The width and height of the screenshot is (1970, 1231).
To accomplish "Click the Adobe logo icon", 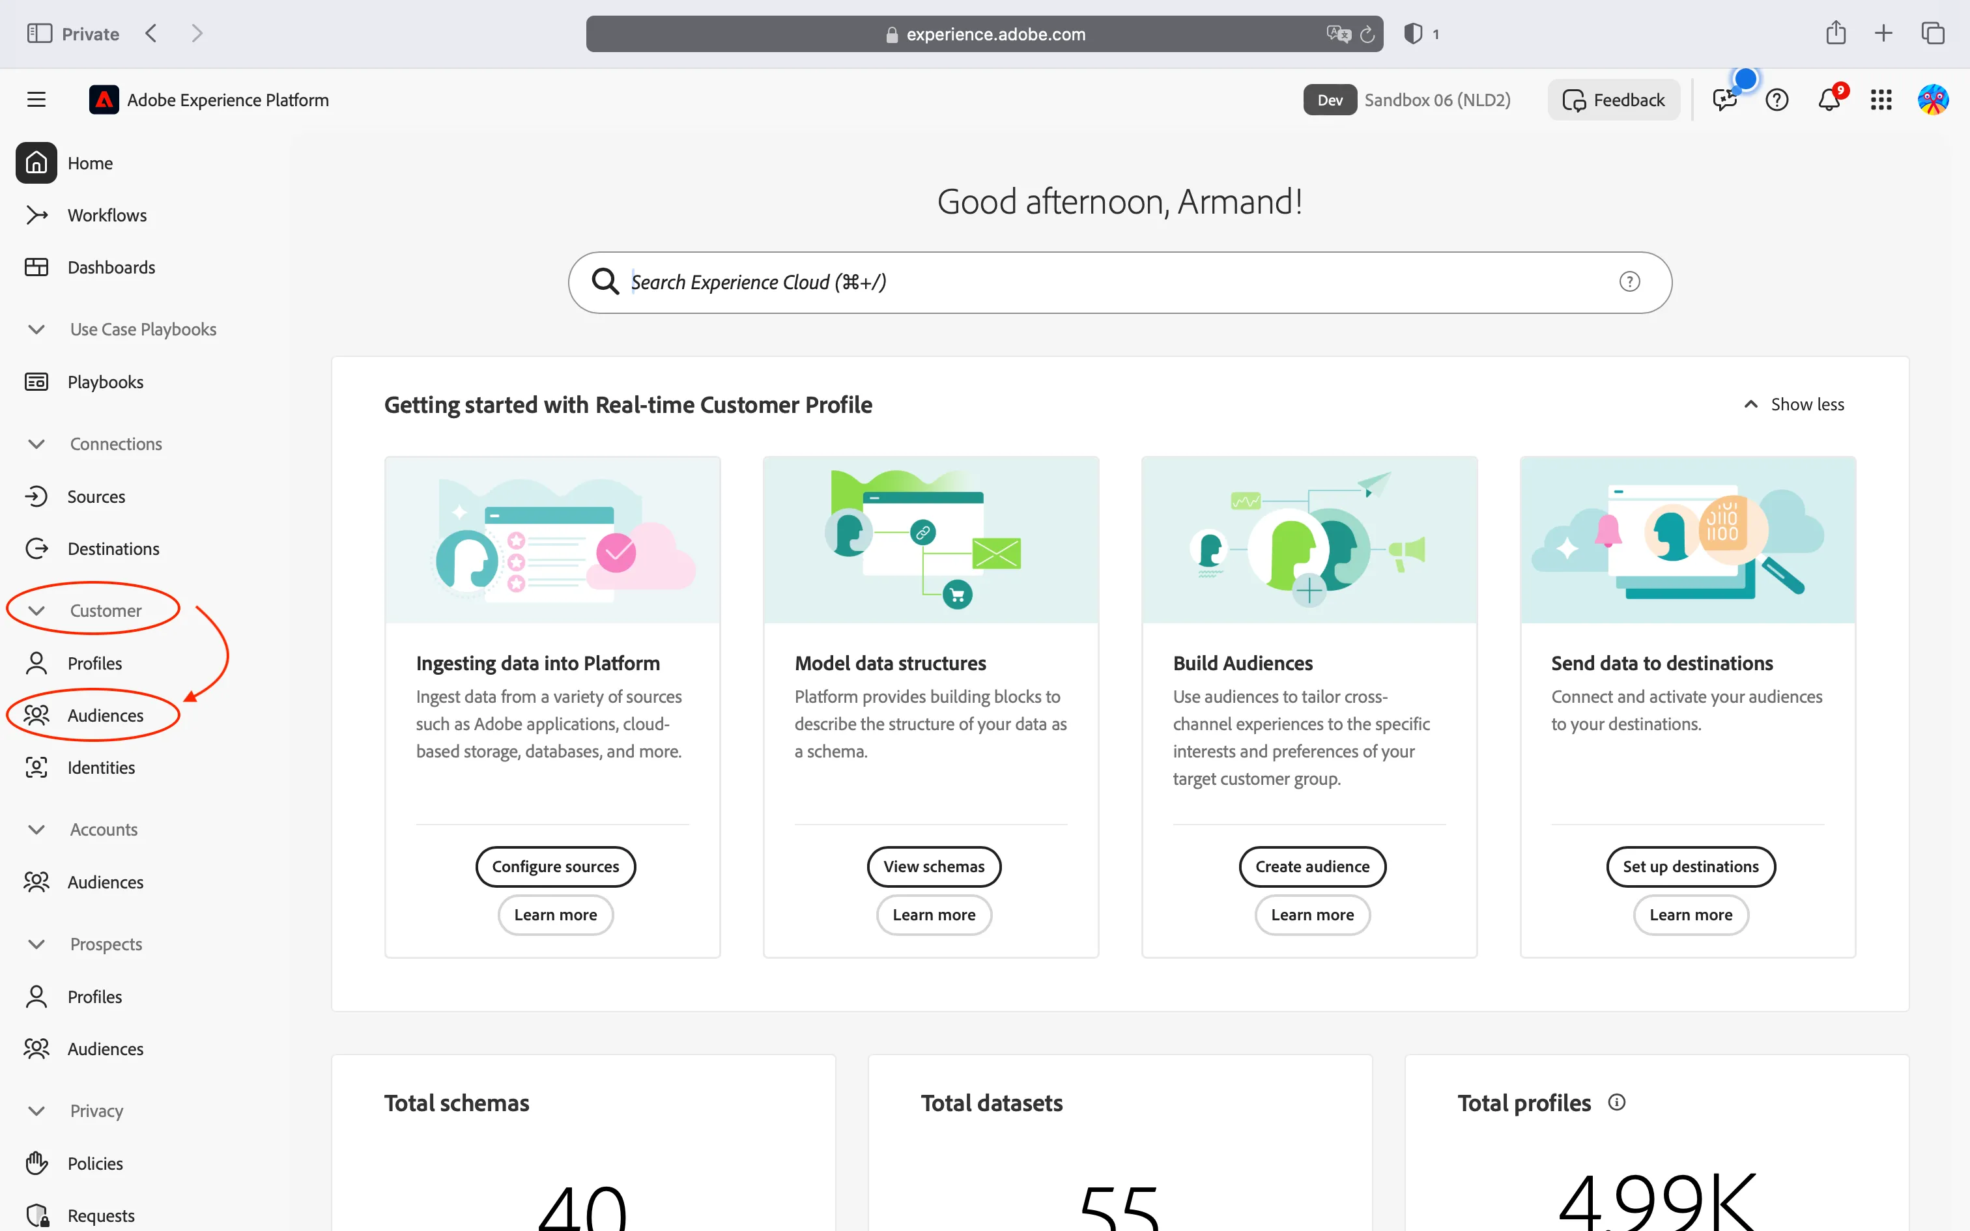I will [x=104, y=99].
